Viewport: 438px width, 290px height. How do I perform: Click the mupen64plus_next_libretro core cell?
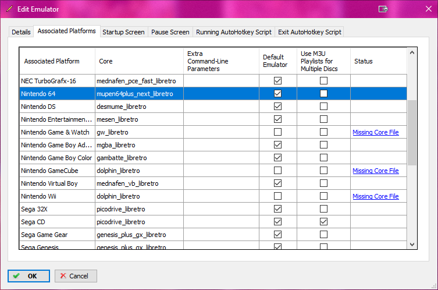[x=140, y=94]
